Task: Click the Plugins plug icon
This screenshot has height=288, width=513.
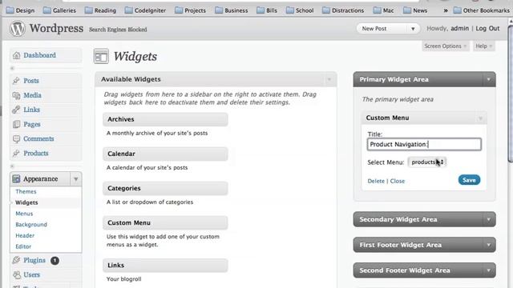Action: coord(16,260)
